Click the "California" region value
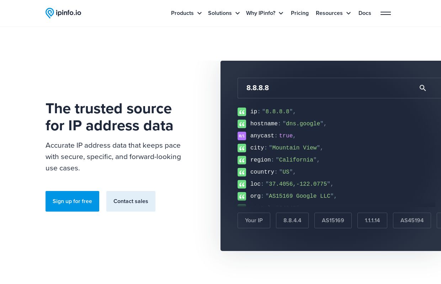The image size is (441, 284). pos(296,160)
